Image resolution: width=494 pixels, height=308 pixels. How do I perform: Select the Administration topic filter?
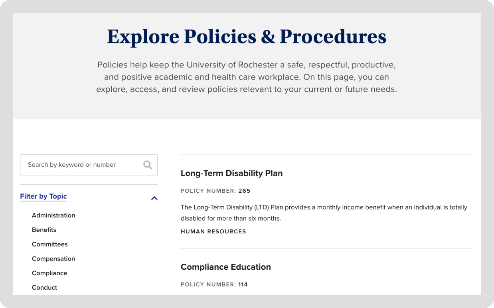point(53,215)
